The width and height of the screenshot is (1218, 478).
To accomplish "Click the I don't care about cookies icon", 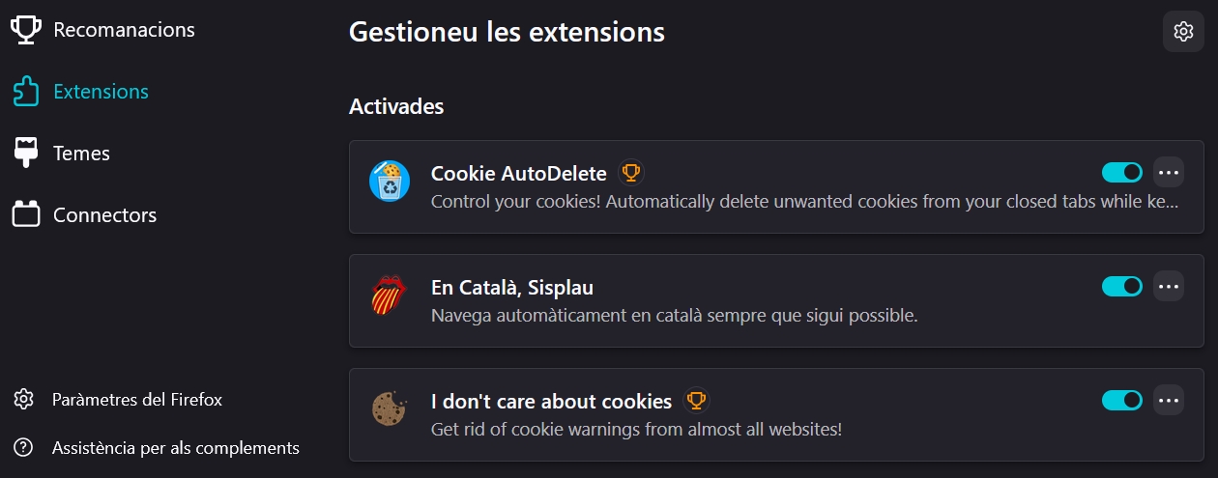I will pyautogui.click(x=390, y=409).
